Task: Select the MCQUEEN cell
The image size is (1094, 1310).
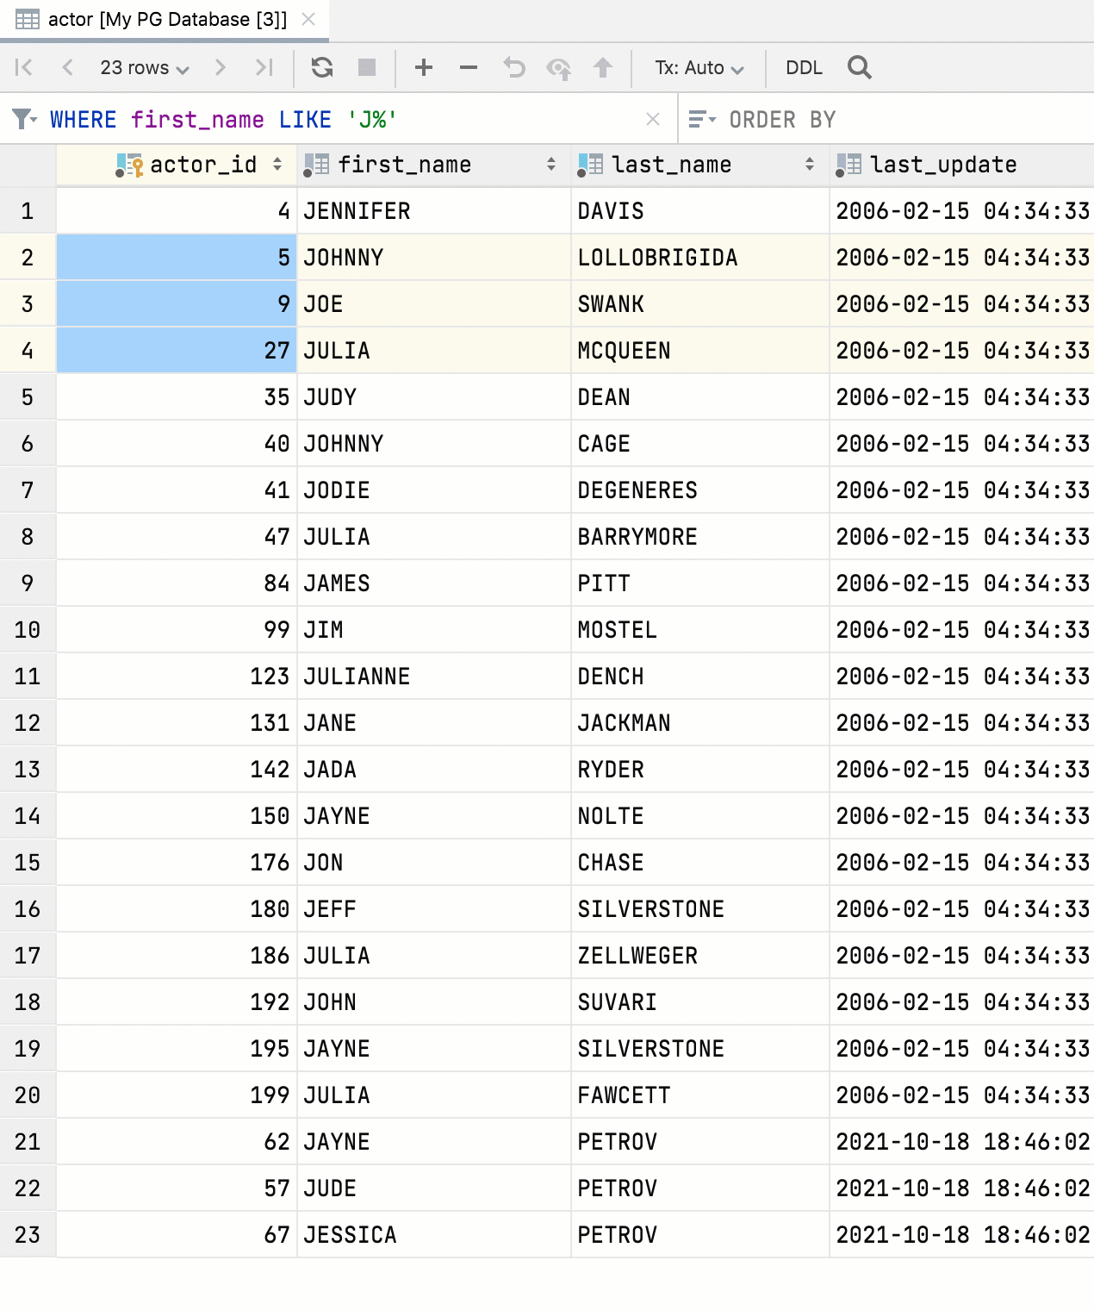Action: [x=700, y=351]
